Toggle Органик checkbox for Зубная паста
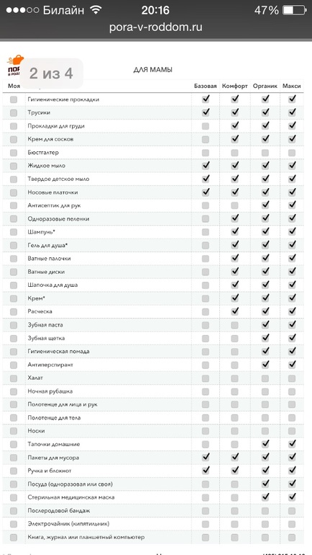312x555 pixels. pos(265,324)
